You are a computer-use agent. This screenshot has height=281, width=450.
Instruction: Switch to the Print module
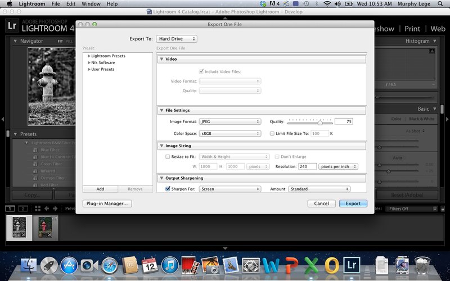tap(412, 29)
